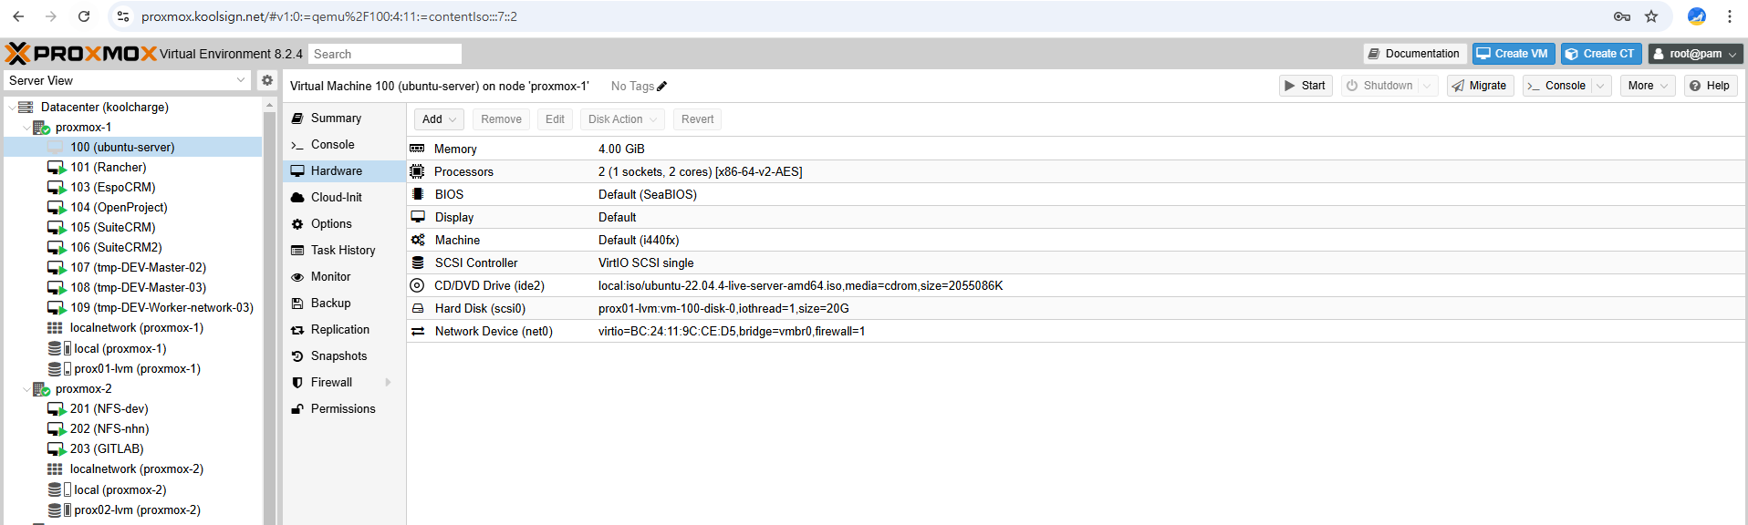Click the CD/DVD Drive disc icon
Screen dimensions: 1748x525
tap(417, 285)
